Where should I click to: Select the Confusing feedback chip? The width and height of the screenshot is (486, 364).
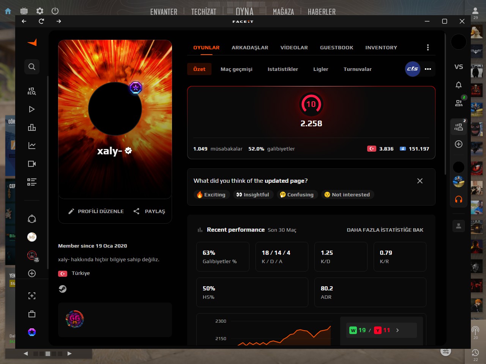click(297, 195)
